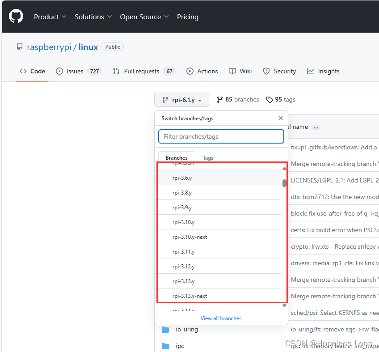Open commit 'sched/psi: Select KERNFS as nee'

(334, 313)
